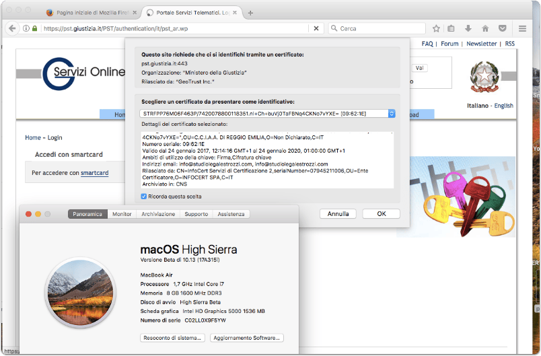Click the Accedi con smartcard heading
Image resolution: width=541 pixels, height=356 pixels.
pos(69,154)
